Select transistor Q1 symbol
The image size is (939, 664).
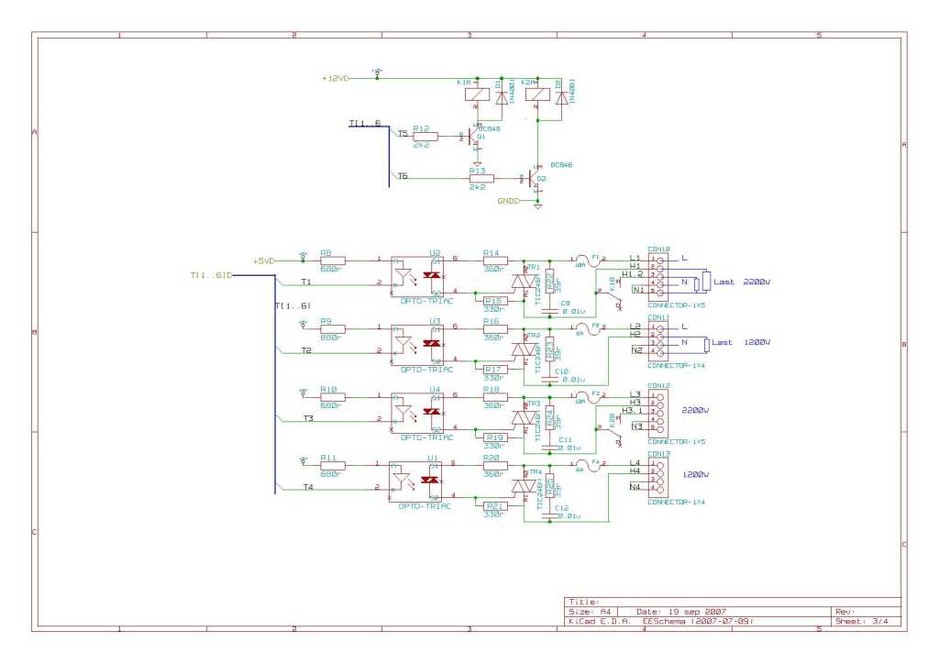click(x=475, y=138)
